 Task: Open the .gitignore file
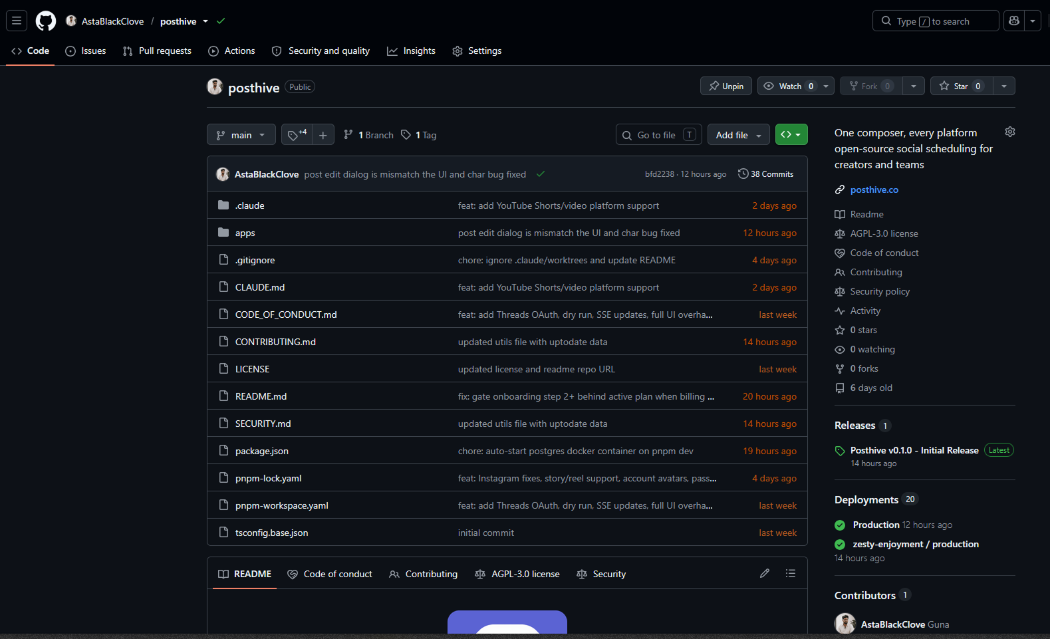255,260
